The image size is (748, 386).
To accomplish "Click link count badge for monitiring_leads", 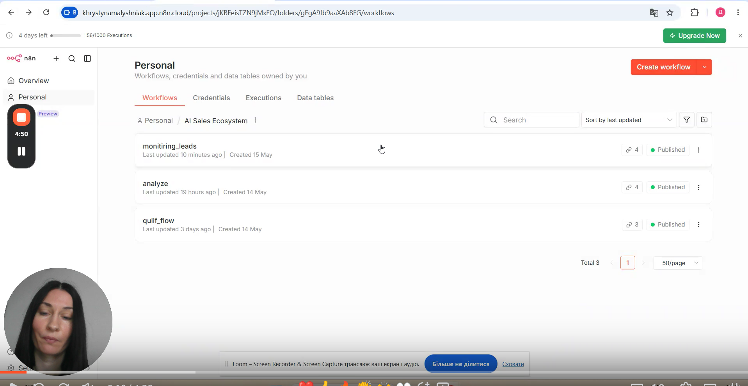I will click(632, 150).
